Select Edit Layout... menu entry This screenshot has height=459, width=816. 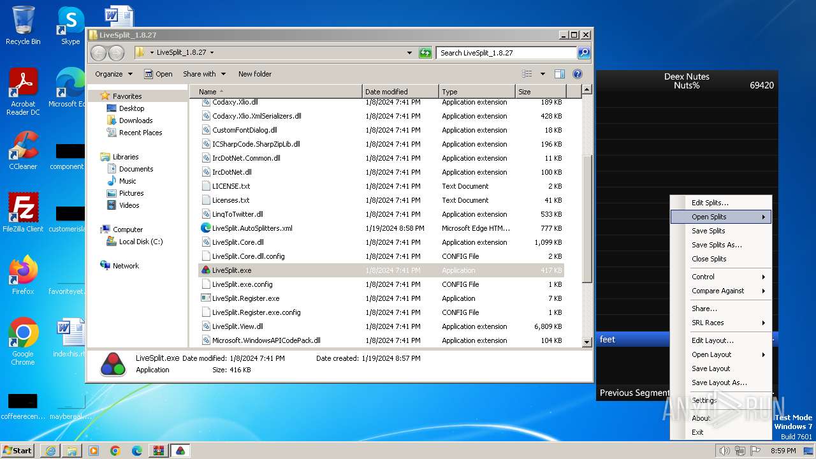721,340
